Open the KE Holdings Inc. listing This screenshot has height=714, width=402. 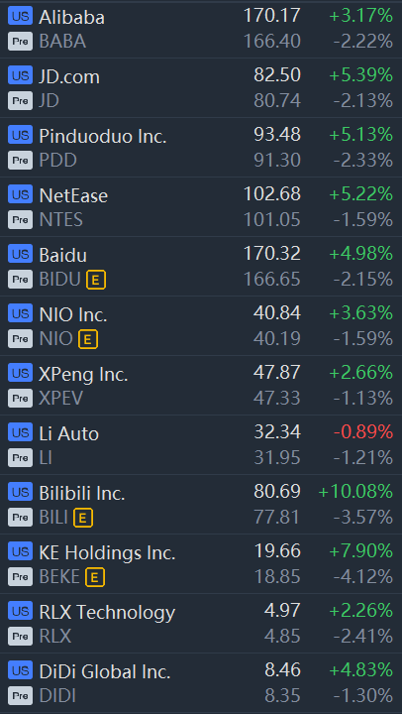pos(201,563)
